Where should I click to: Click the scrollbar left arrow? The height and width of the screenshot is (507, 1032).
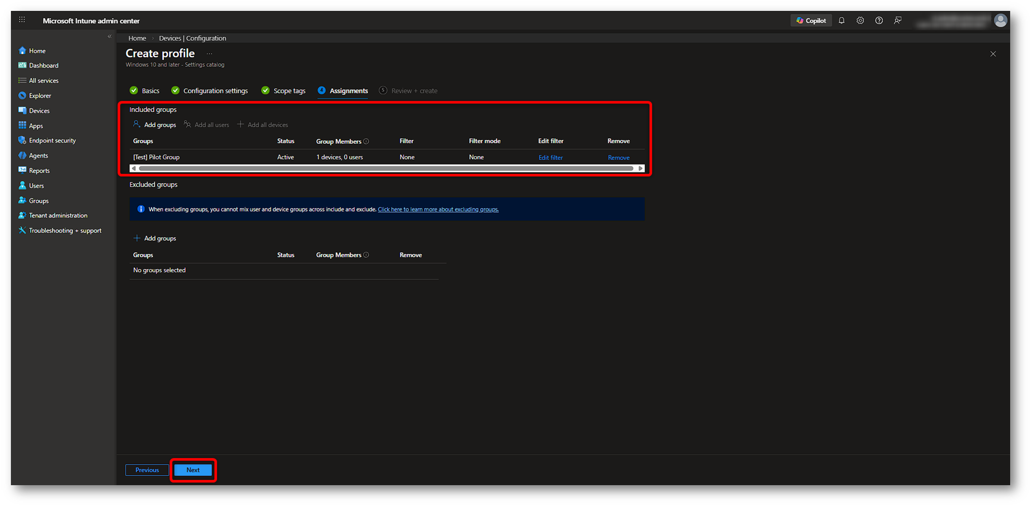(x=134, y=168)
